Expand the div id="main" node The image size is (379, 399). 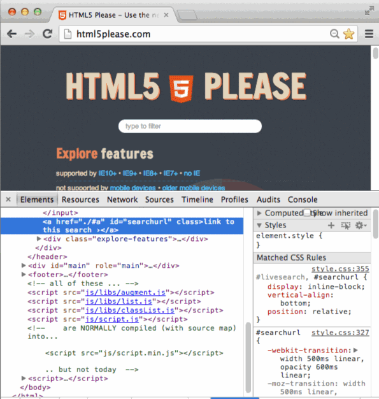point(24,266)
